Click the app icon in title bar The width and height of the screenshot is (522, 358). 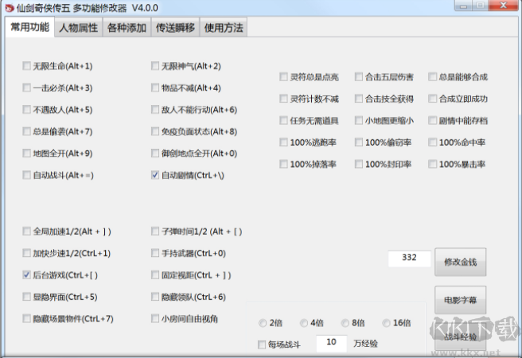tap(9, 7)
